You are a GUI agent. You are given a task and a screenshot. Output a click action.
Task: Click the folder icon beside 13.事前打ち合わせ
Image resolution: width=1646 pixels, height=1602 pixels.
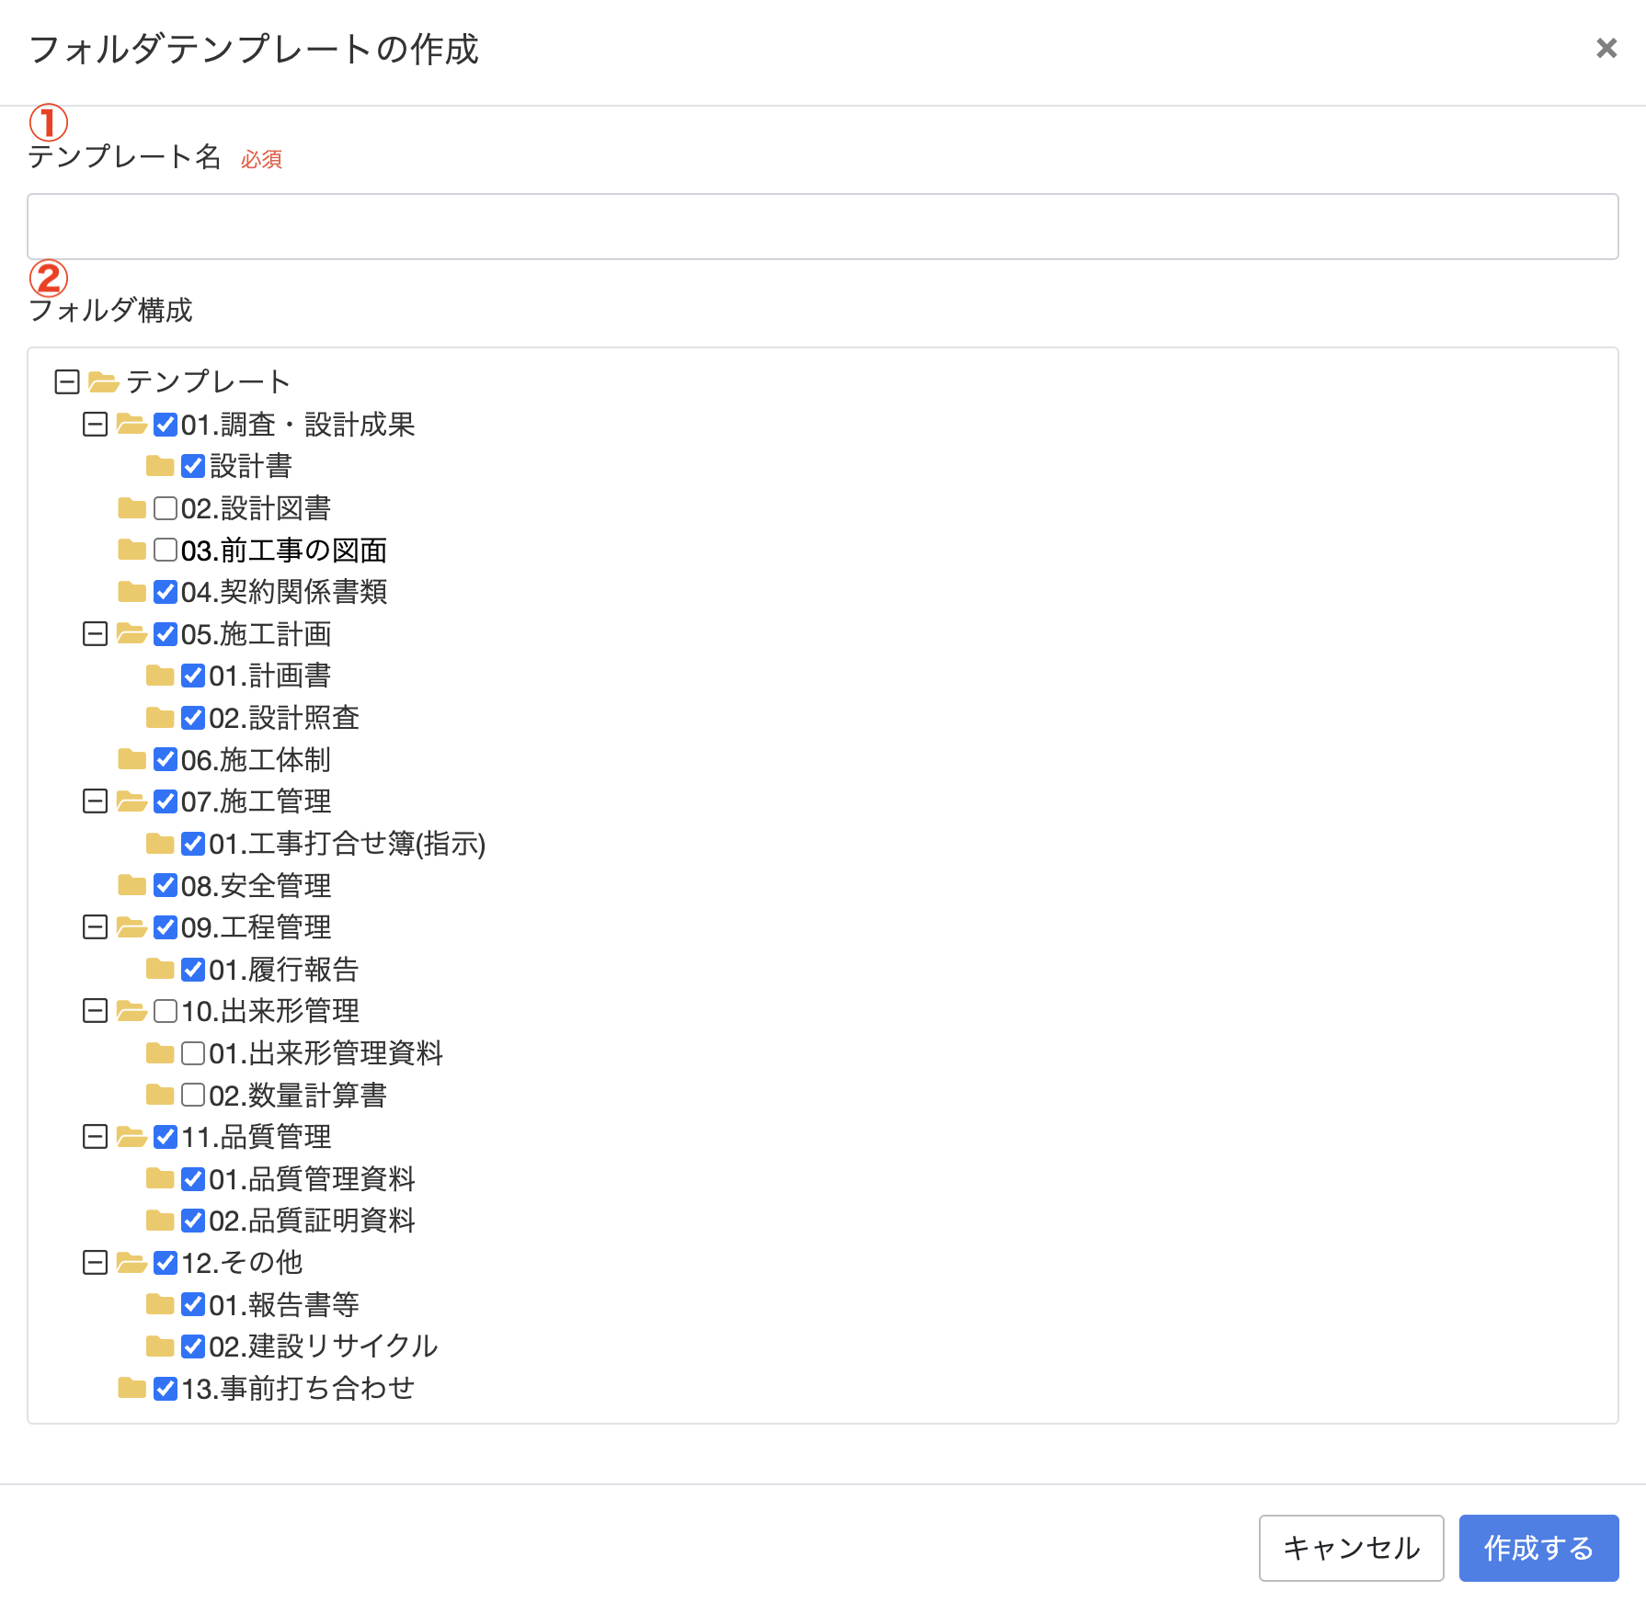tap(132, 1388)
